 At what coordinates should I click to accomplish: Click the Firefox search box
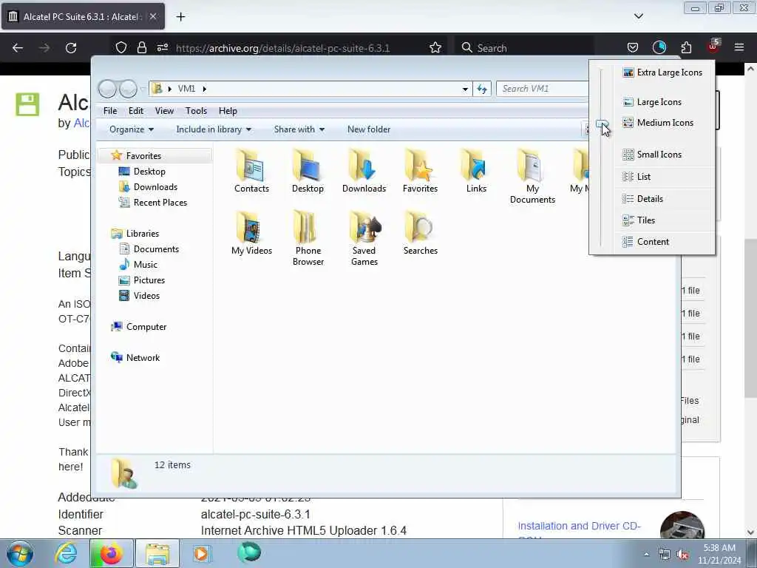(x=524, y=48)
